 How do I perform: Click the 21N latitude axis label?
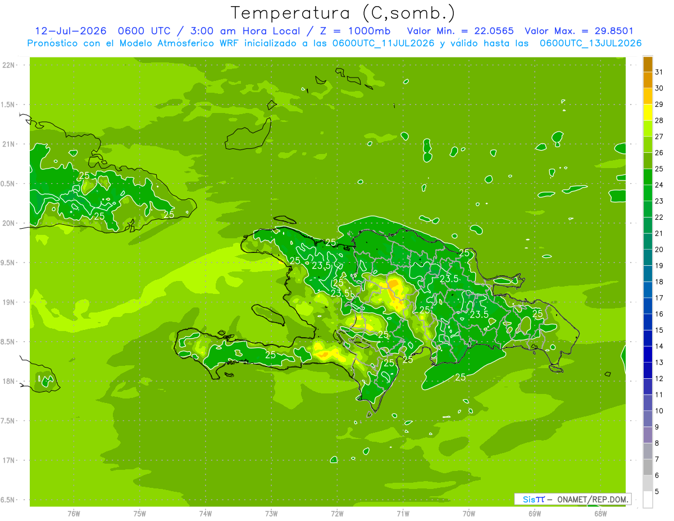[x=8, y=144]
